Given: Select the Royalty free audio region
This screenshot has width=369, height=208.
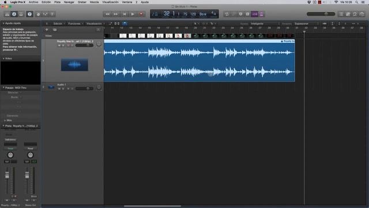Looking at the screenshot, I should [199, 61].
